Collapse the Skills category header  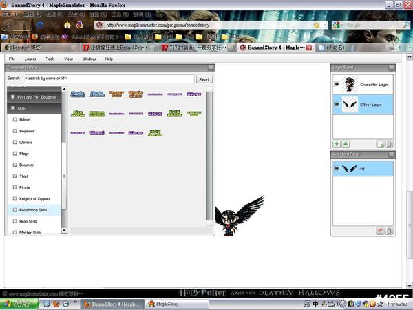coord(34,108)
